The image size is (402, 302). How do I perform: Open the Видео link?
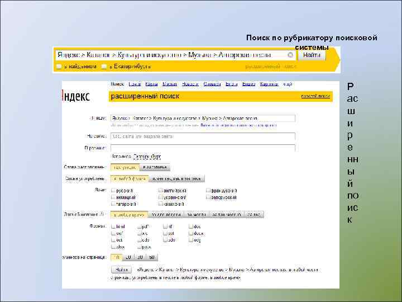click(248, 84)
